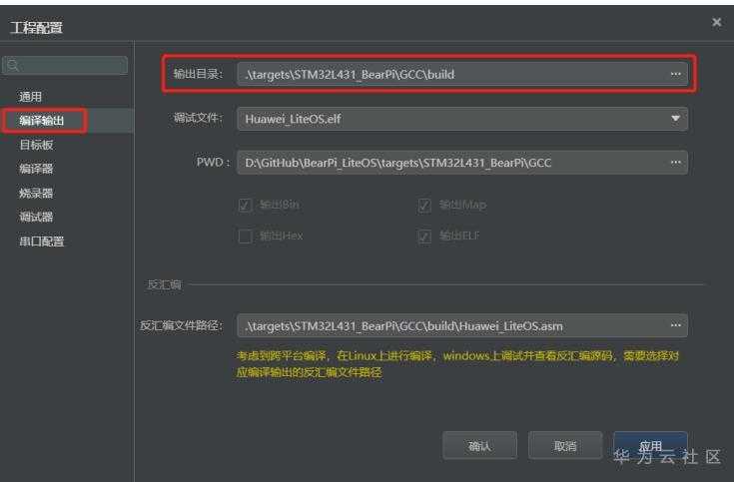The height and width of the screenshot is (482, 734).
Task: Click the 工程配置 dialog title
Action: 37,28
